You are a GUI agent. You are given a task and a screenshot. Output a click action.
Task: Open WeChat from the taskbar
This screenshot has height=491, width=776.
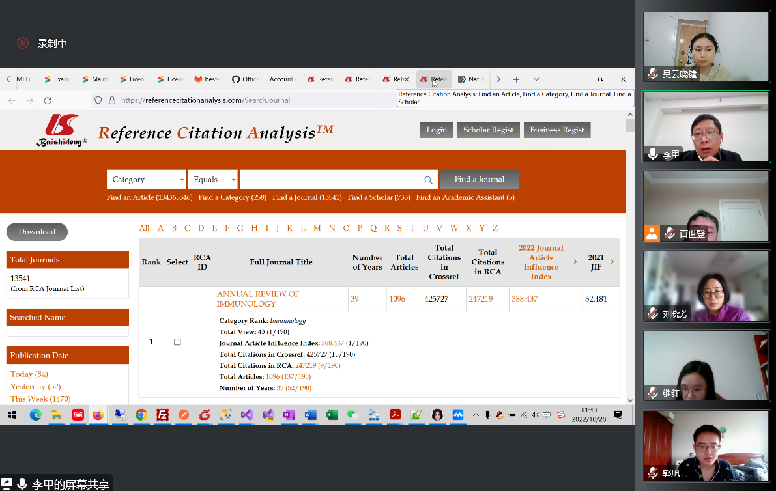(x=352, y=415)
